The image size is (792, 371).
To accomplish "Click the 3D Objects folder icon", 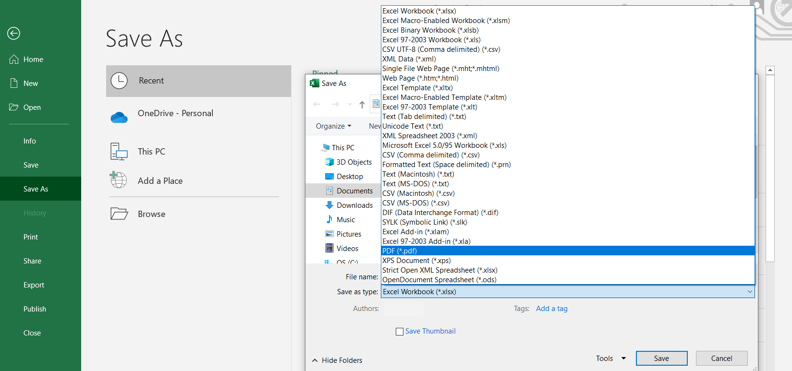I will click(x=329, y=162).
